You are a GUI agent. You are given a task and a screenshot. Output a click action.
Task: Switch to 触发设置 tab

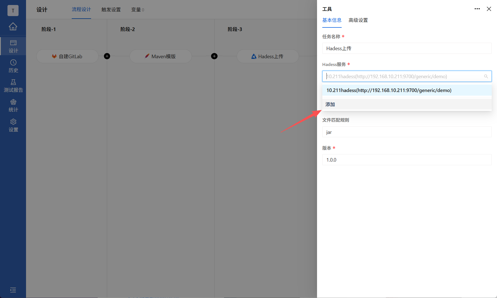111,9
